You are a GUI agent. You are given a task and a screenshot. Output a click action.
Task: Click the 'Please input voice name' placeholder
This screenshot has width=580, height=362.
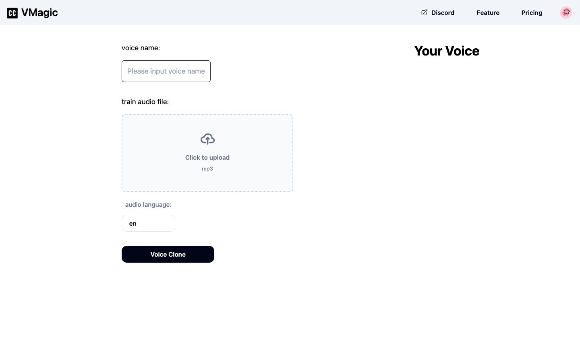point(166,71)
